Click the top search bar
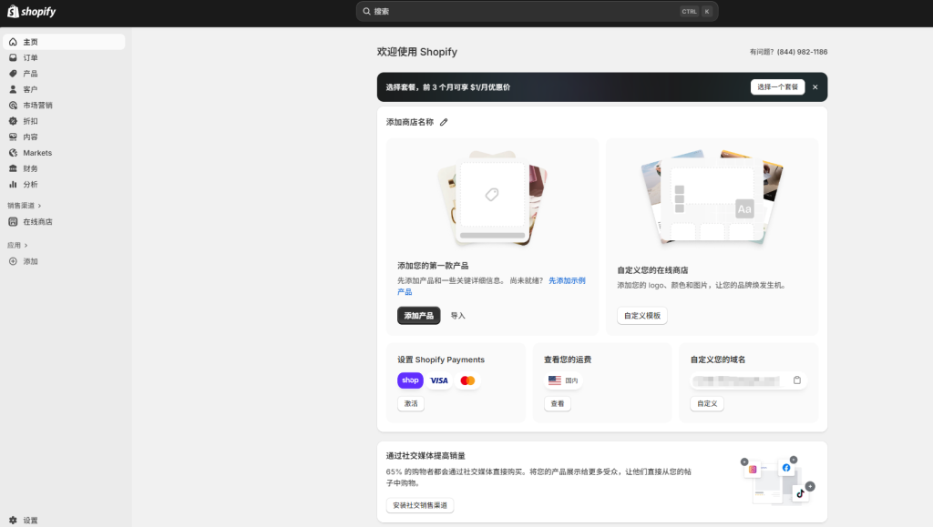The height and width of the screenshot is (527, 933). click(x=536, y=11)
